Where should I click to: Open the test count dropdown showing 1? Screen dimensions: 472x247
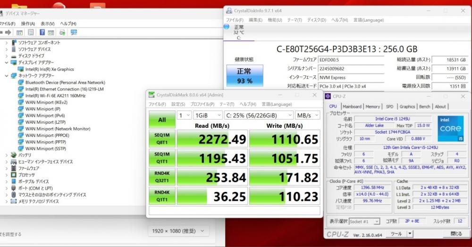[x=184, y=115]
